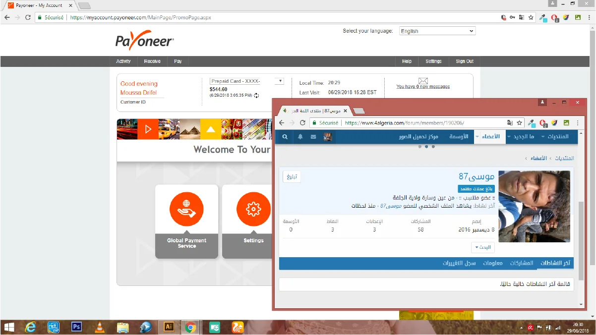Click the envelope messages icon in Payoneer
This screenshot has width=596, height=335.
(x=423, y=81)
